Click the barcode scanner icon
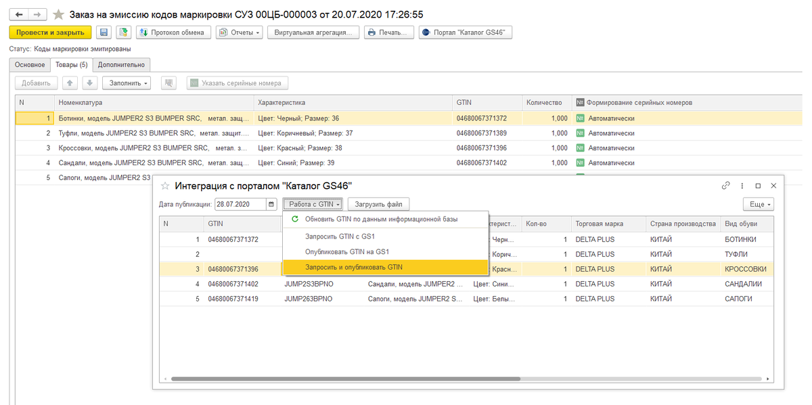This screenshot has height=405, width=812. [168, 83]
